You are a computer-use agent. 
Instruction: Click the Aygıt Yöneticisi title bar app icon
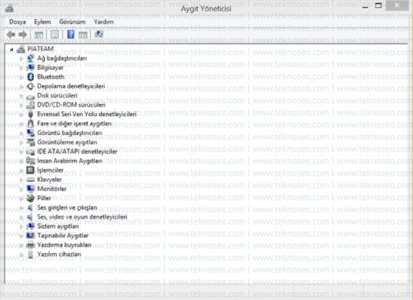tap(9, 8)
